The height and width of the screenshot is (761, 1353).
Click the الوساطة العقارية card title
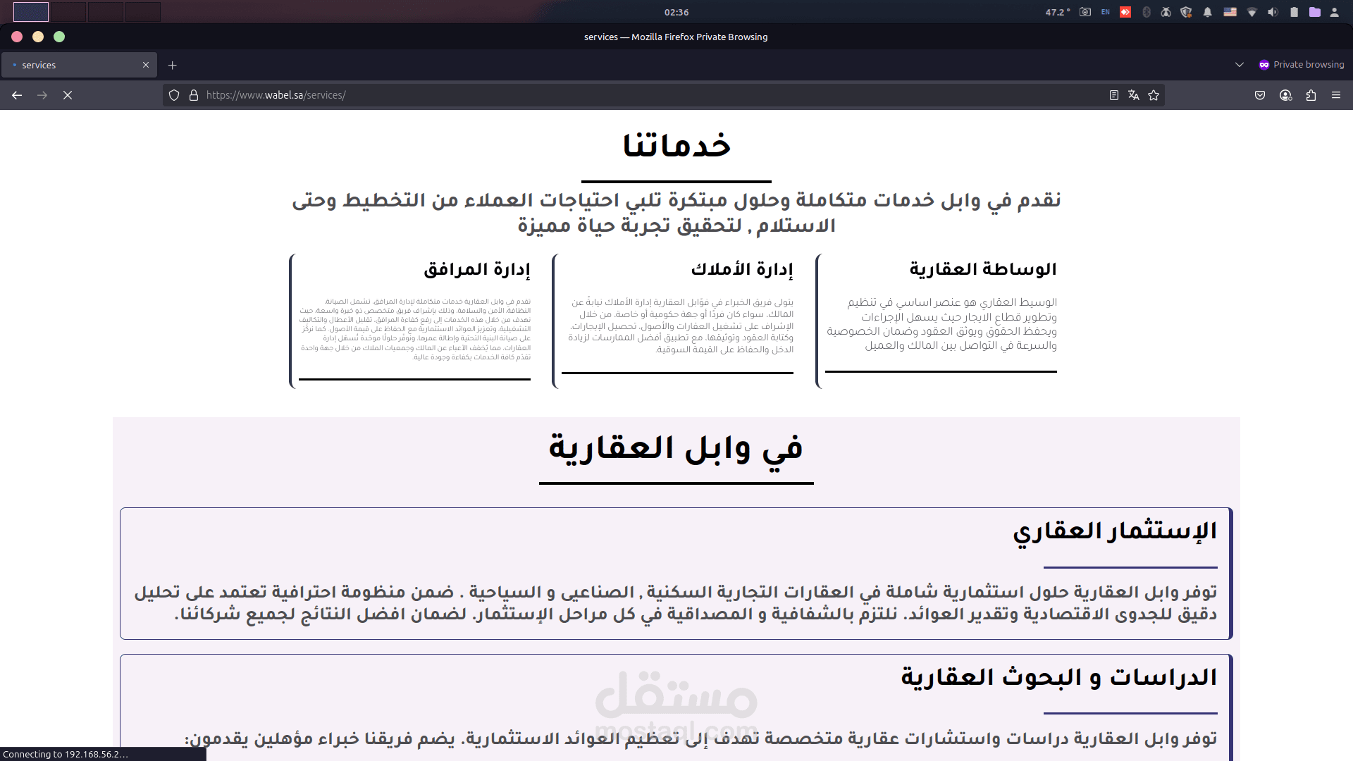click(983, 269)
